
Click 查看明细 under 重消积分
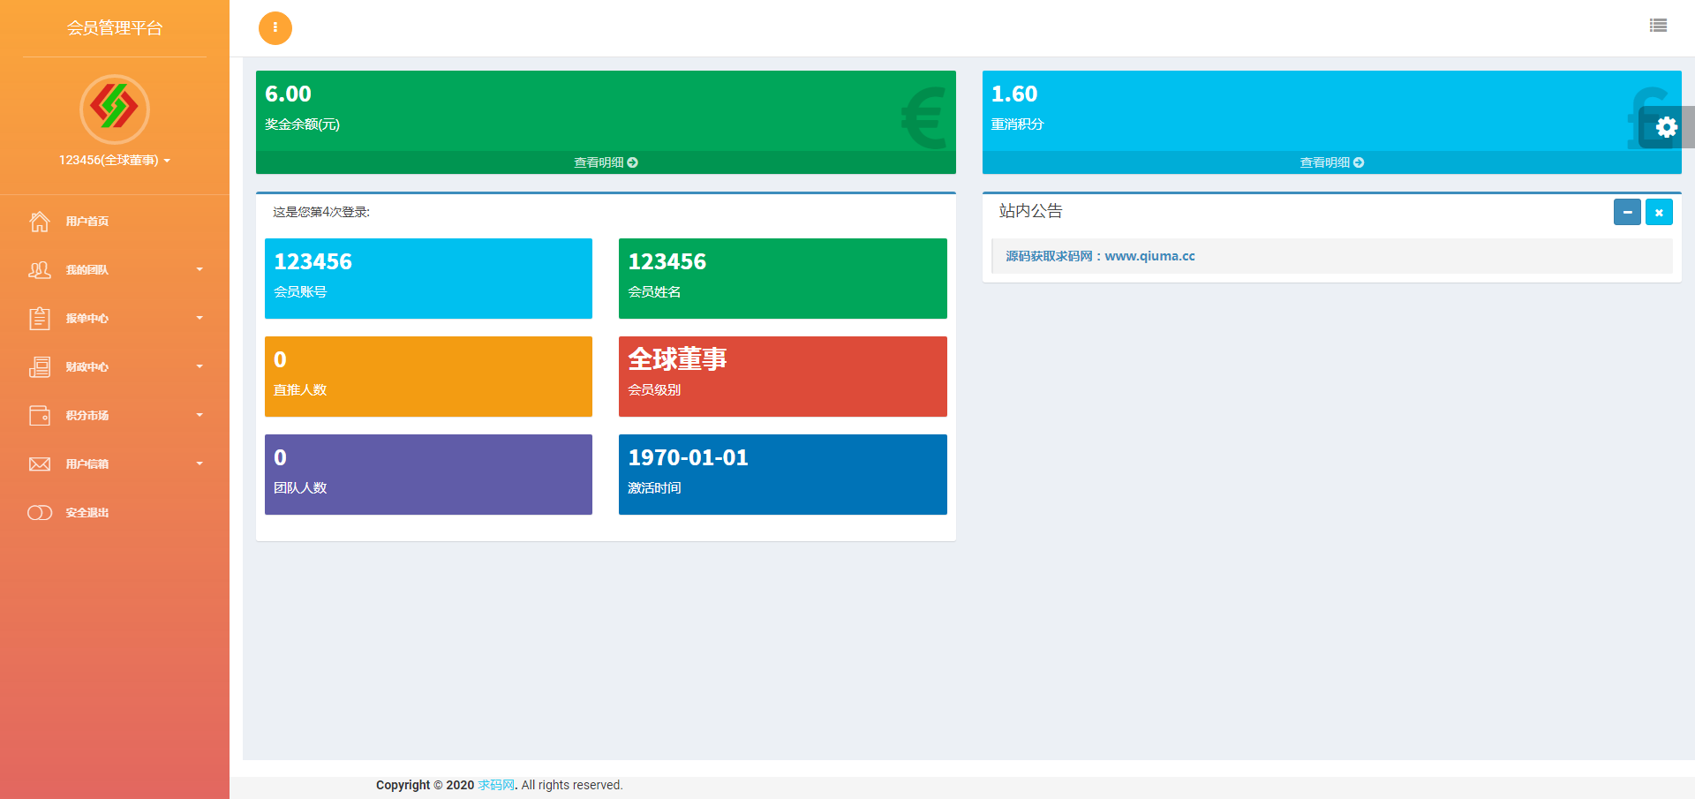1331,162
